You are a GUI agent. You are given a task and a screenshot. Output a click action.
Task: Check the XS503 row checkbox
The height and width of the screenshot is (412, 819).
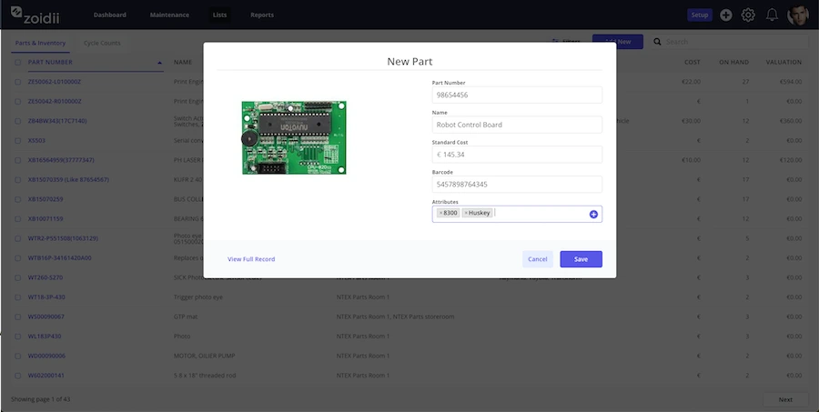18,140
